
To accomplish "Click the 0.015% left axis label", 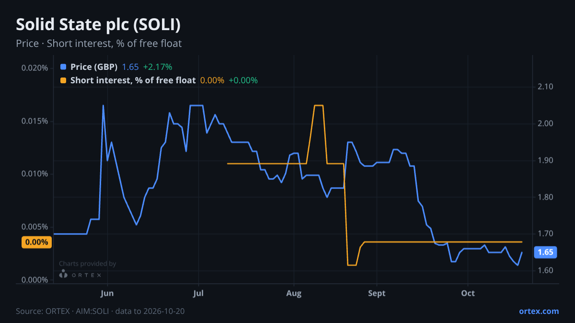I will (35, 121).
